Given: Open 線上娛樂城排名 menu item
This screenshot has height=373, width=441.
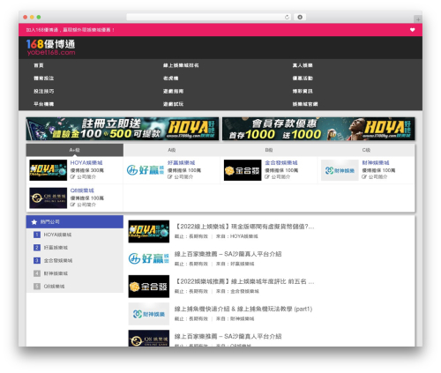Looking at the screenshot, I should (181, 65).
